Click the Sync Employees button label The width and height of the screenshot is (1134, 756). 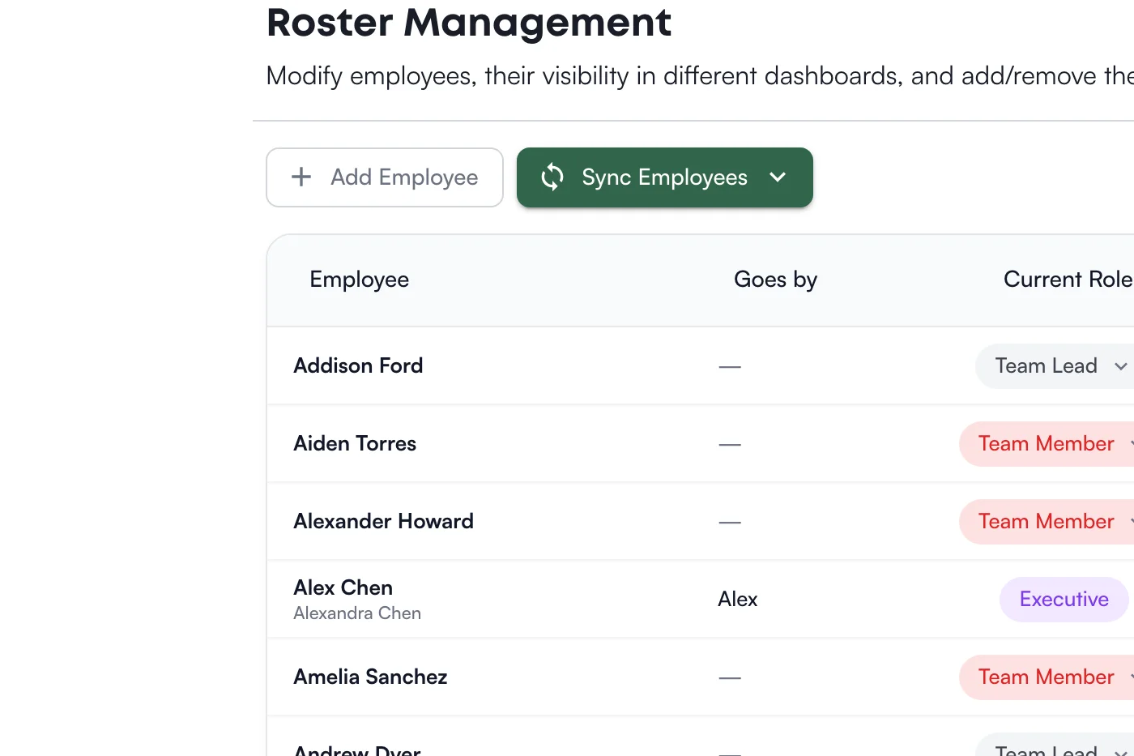point(664,177)
